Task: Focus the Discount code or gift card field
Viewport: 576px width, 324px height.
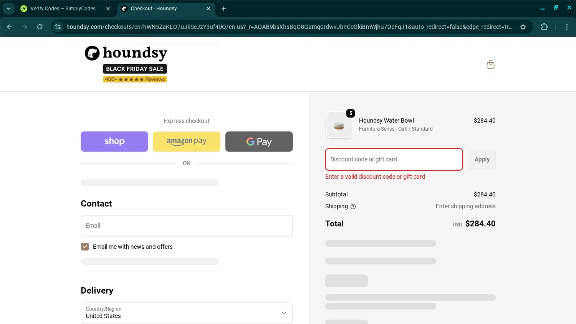Action: (394, 160)
